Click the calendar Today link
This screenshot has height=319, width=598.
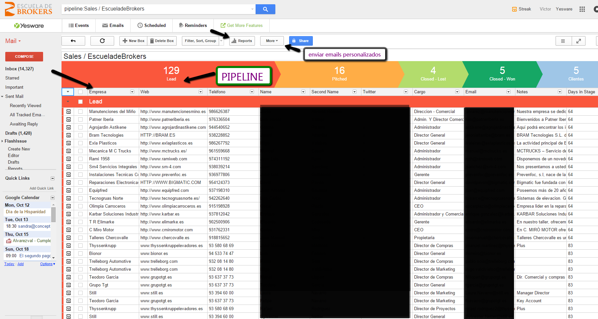(9, 264)
